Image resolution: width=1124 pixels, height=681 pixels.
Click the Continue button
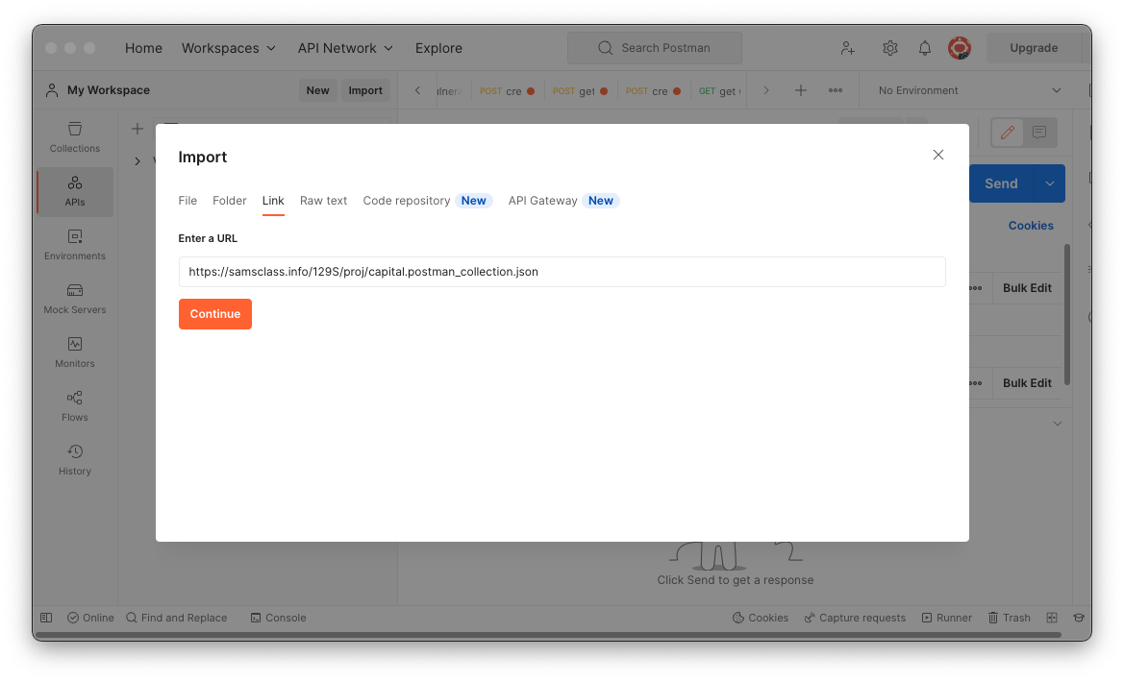[215, 314]
